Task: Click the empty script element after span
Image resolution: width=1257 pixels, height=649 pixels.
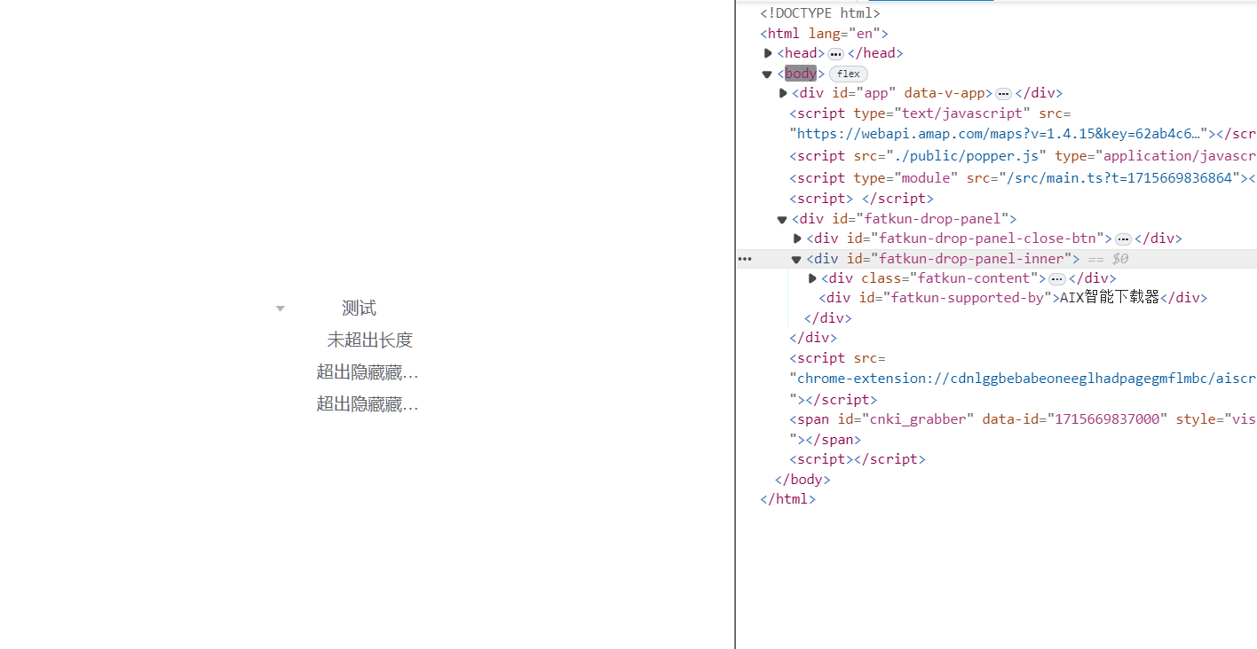Action: 858,459
